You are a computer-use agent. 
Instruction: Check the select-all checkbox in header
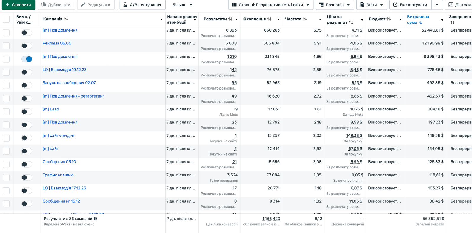[x=6, y=19]
